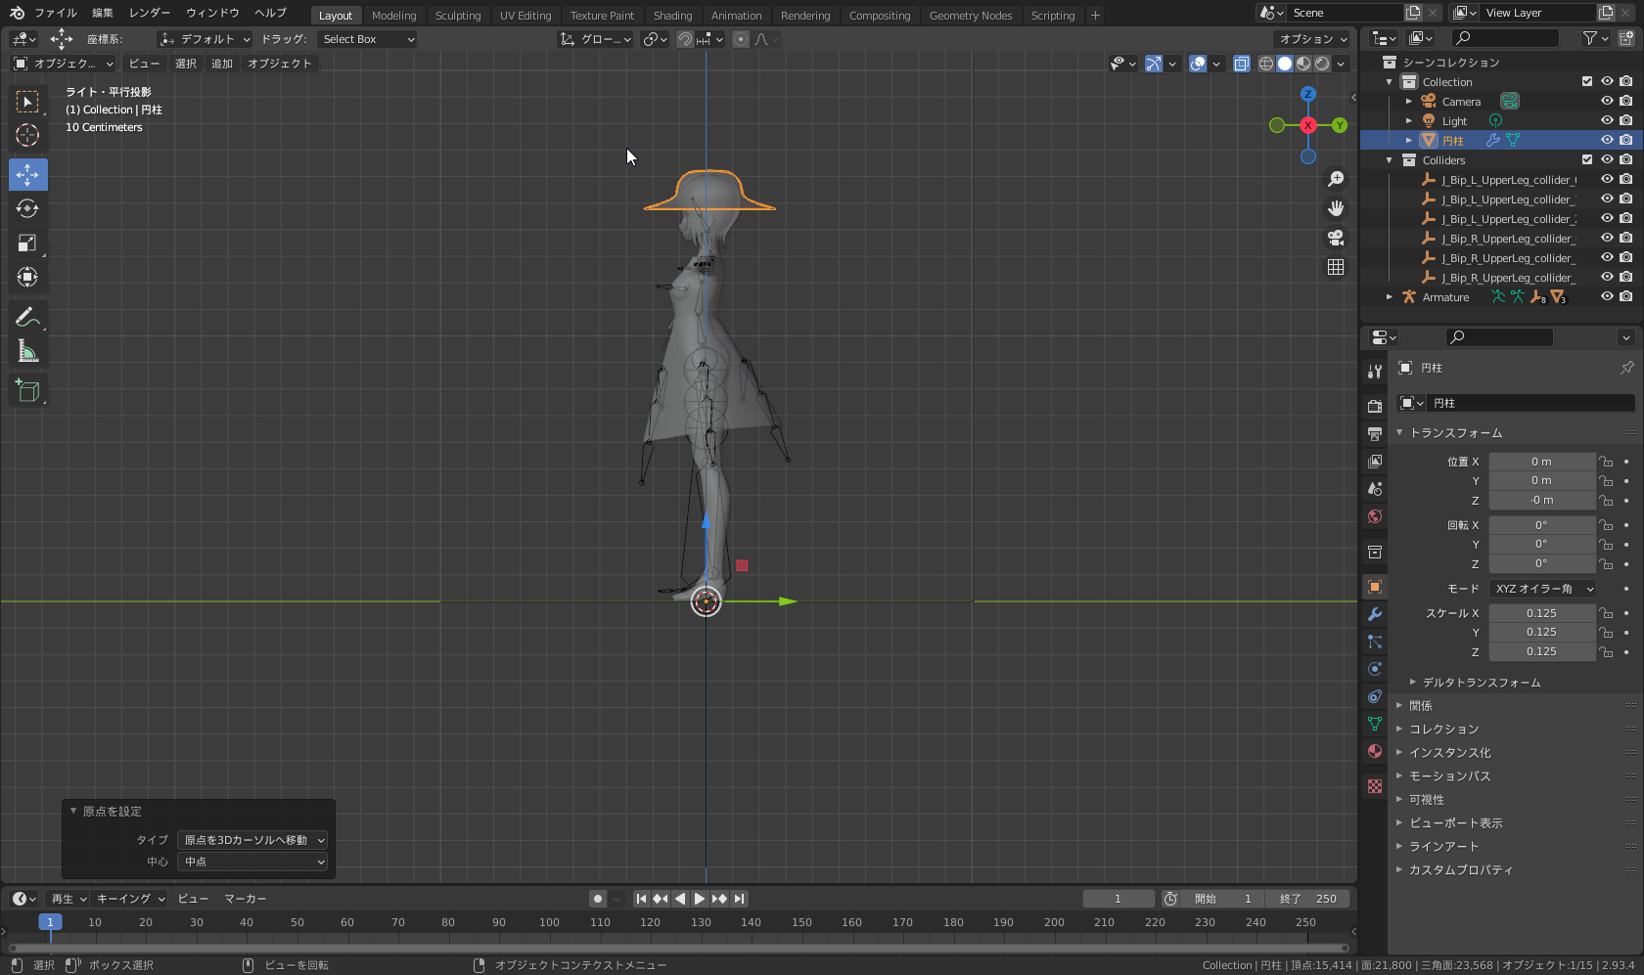1644x975 pixels.
Task: Choose the Annotate pencil tool
Action: (x=27, y=317)
